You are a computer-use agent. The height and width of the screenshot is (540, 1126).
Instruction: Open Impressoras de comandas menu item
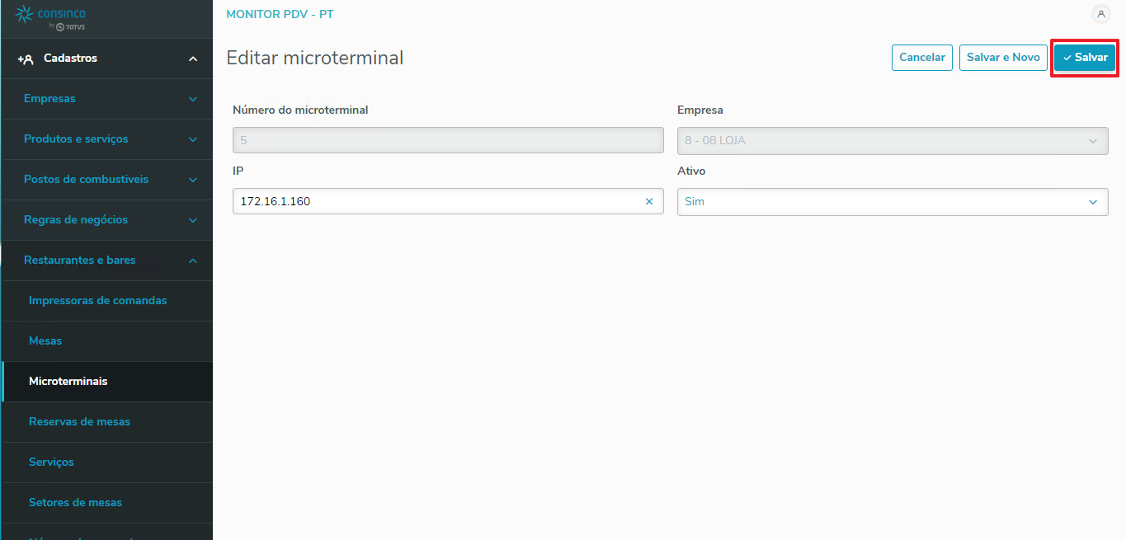[97, 301]
